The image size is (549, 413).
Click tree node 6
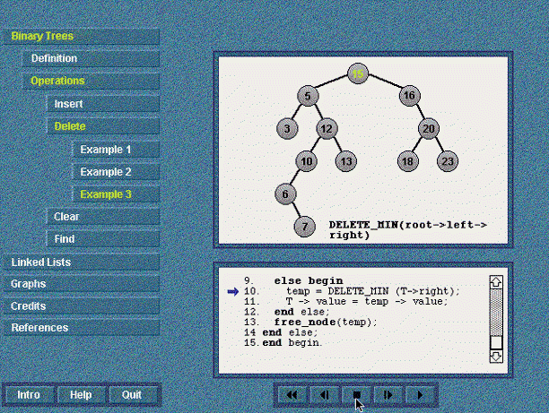[285, 194]
